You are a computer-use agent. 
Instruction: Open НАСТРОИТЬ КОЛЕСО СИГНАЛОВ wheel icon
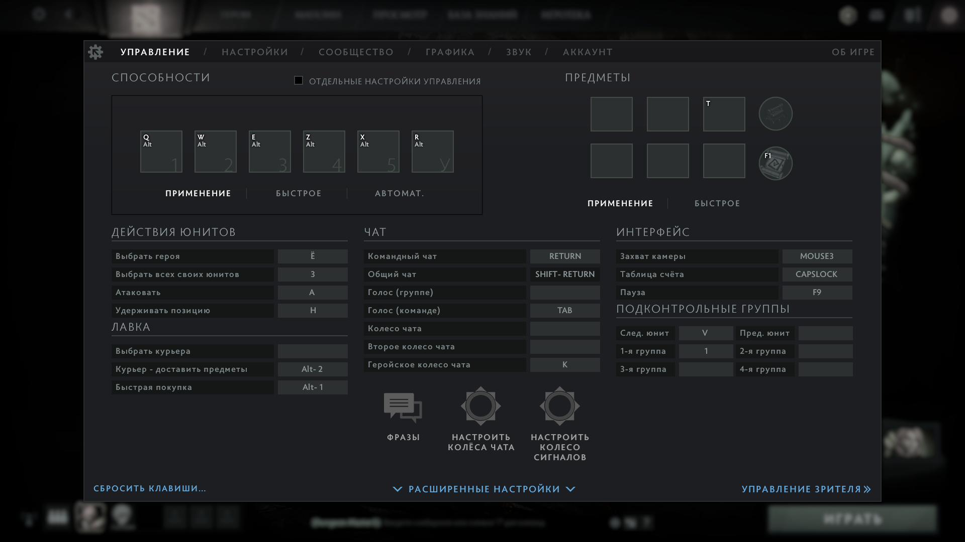[560, 406]
